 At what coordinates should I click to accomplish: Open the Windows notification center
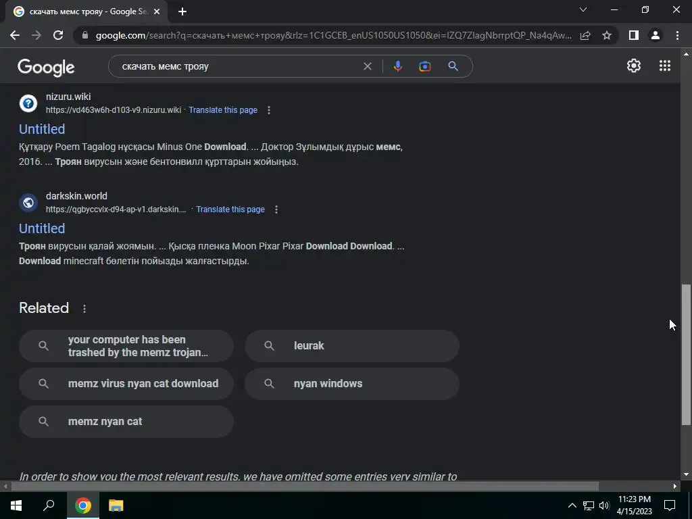tap(670, 505)
